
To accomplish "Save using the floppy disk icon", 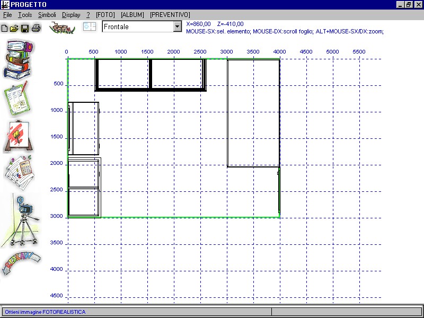I will pos(25,28).
